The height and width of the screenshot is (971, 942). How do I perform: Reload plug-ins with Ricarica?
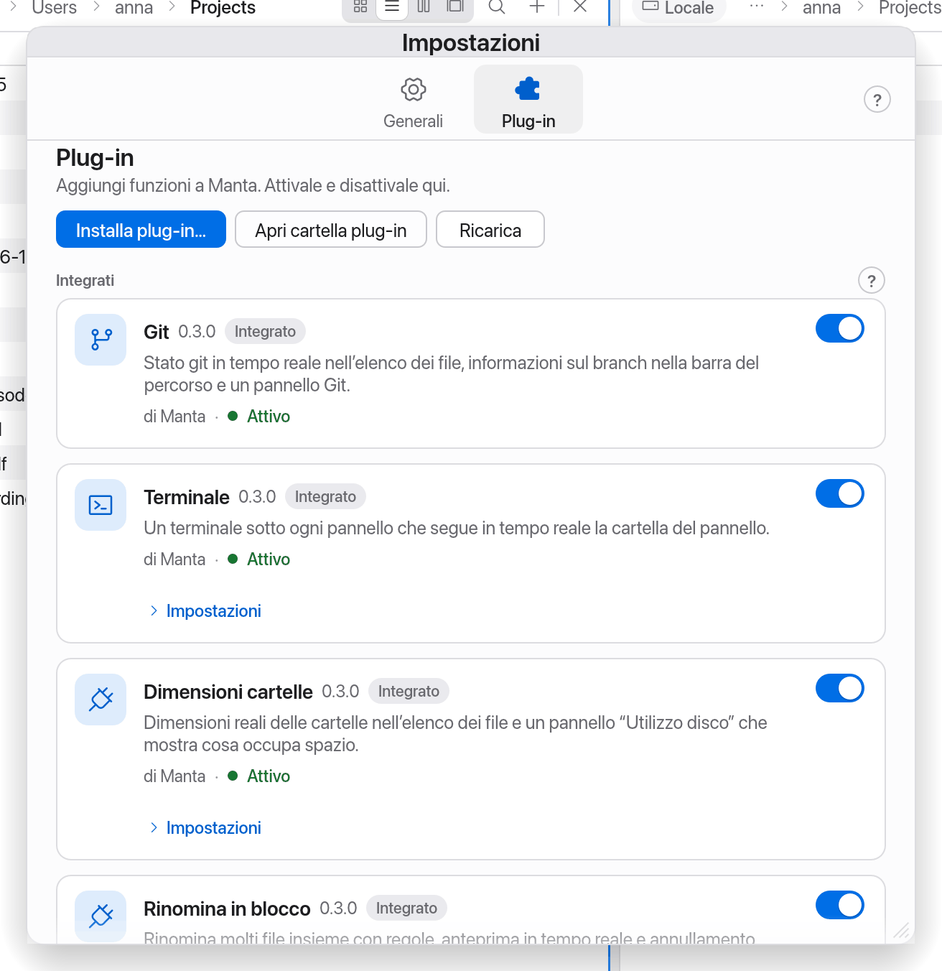(490, 230)
